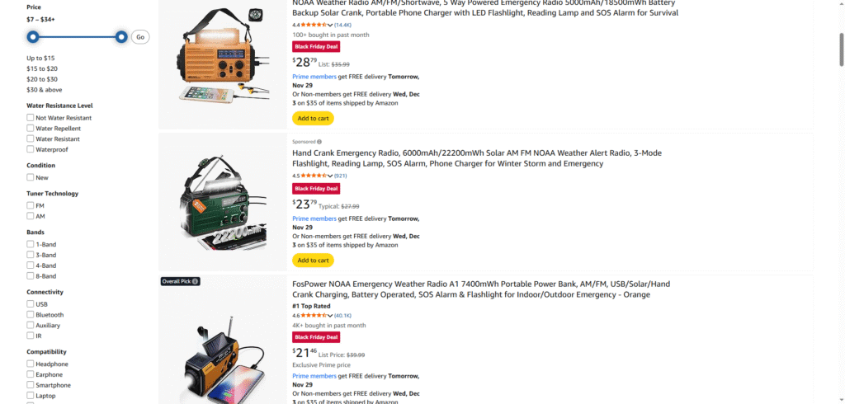Select the Up to $15 price filter
The width and height of the screenshot is (845, 404).
(x=41, y=59)
